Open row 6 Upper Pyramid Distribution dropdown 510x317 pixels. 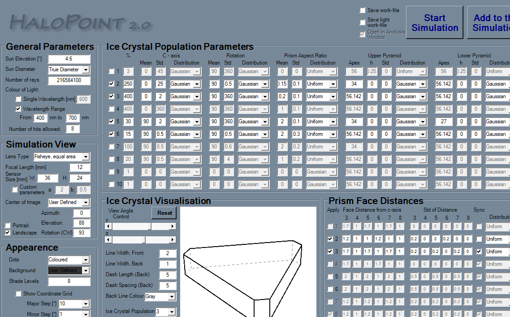coord(423,134)
